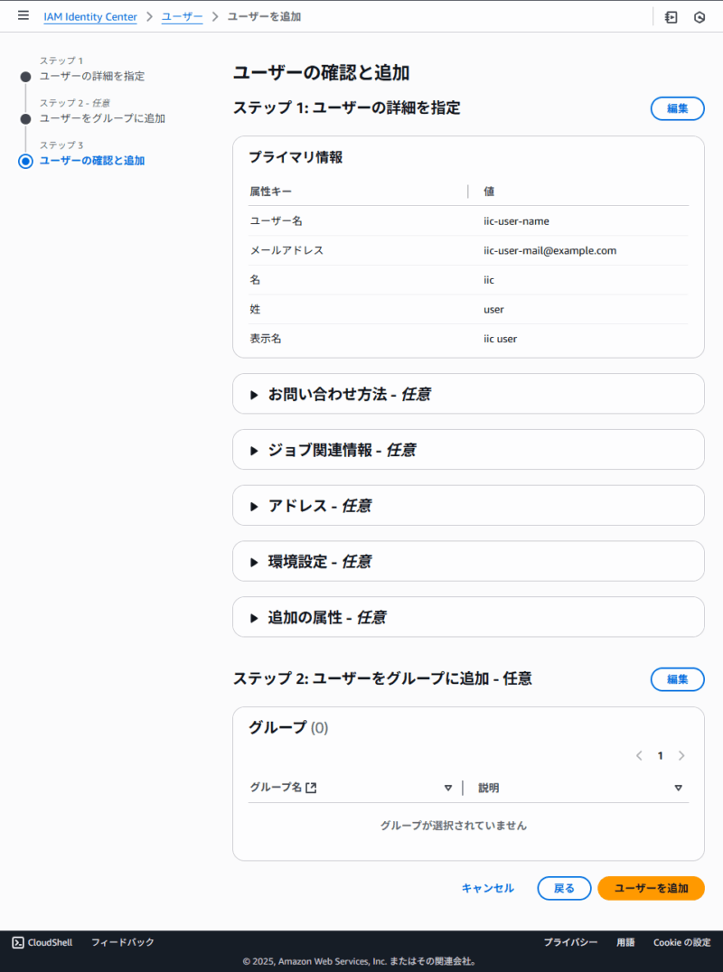Screen dimensions: 723x972
Task: Click the 属性キー column header
Action: (270, 192)
